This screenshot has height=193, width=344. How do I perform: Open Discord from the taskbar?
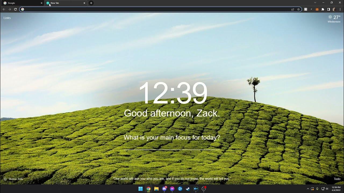coord(164,189)
